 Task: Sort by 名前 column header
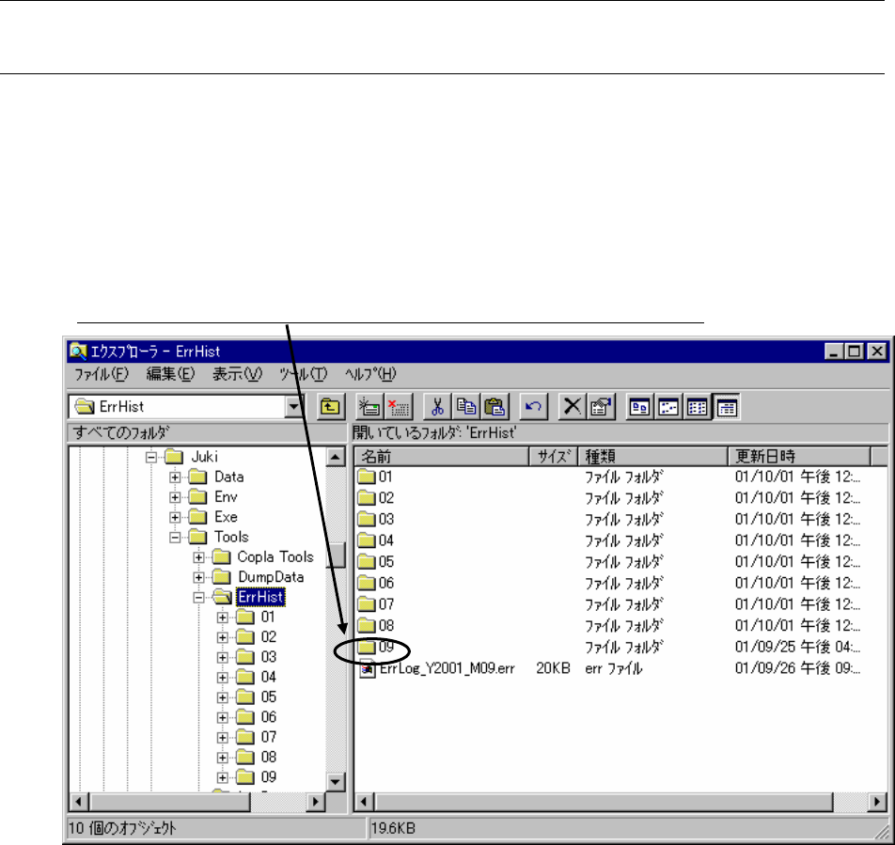[442, 457]
